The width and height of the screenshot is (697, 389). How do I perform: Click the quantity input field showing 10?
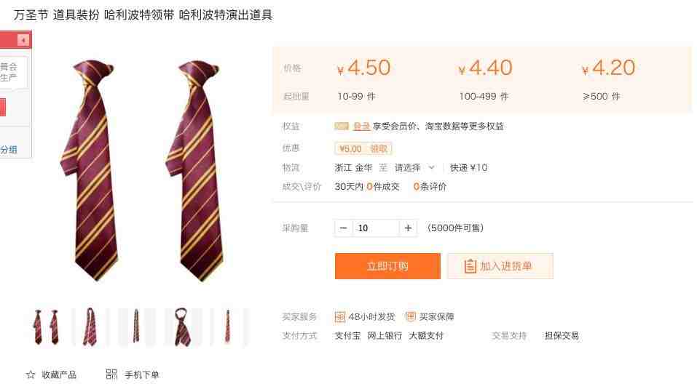tap(376, 228)
